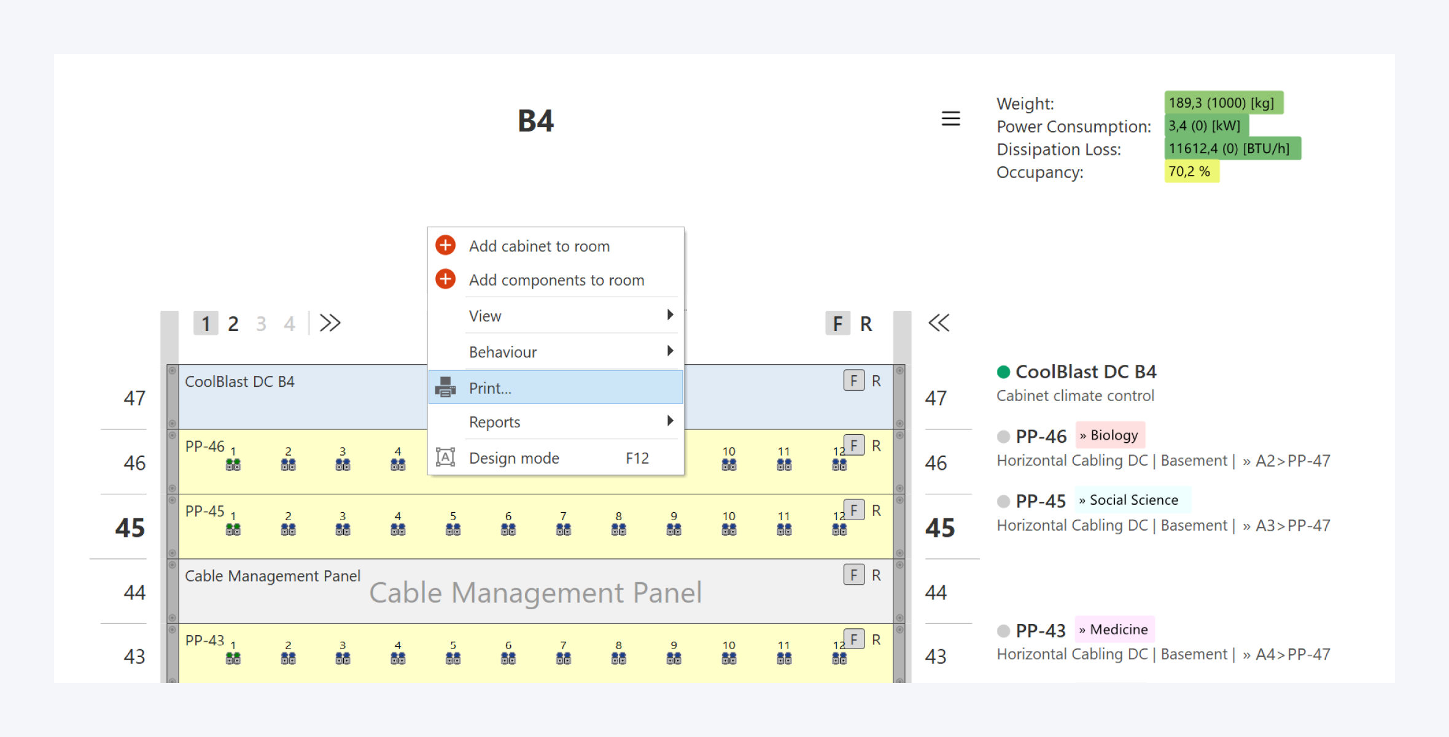
Task: Toggle the F button on Cable Management Panel row
Action: click(853, 575)
